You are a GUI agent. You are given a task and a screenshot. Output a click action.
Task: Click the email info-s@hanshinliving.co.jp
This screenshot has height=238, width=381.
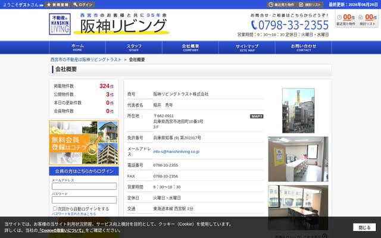pos(176,152)
